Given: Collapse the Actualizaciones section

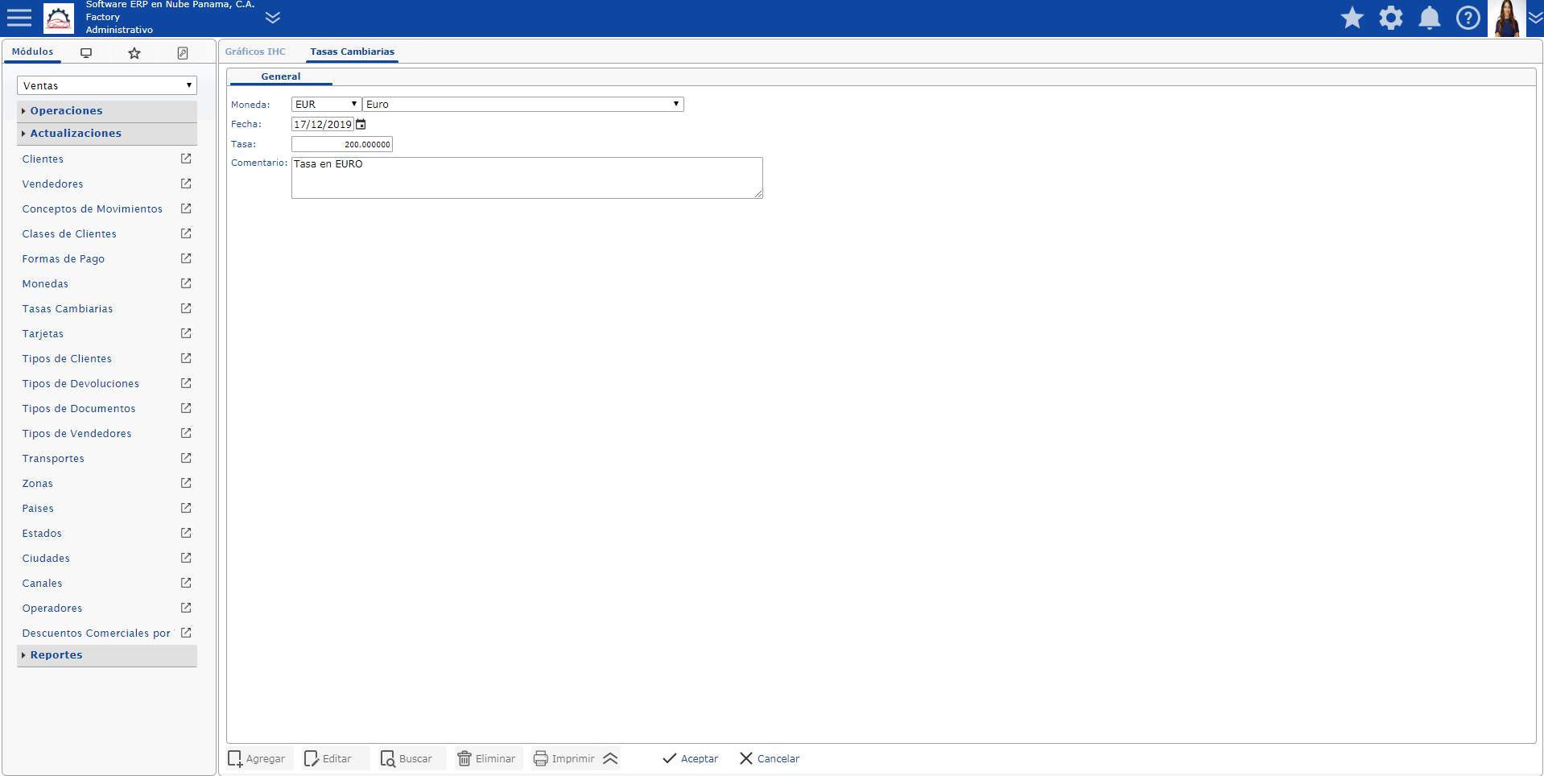Looking at the screenshot, I should 107,134.
